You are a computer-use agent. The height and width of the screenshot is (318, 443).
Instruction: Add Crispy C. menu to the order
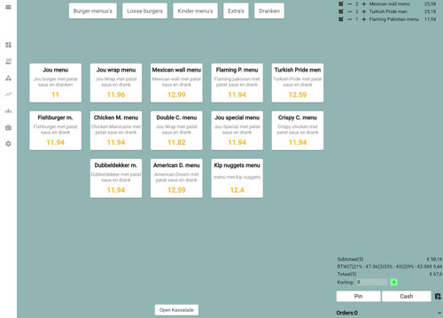[x=298, y=131]
